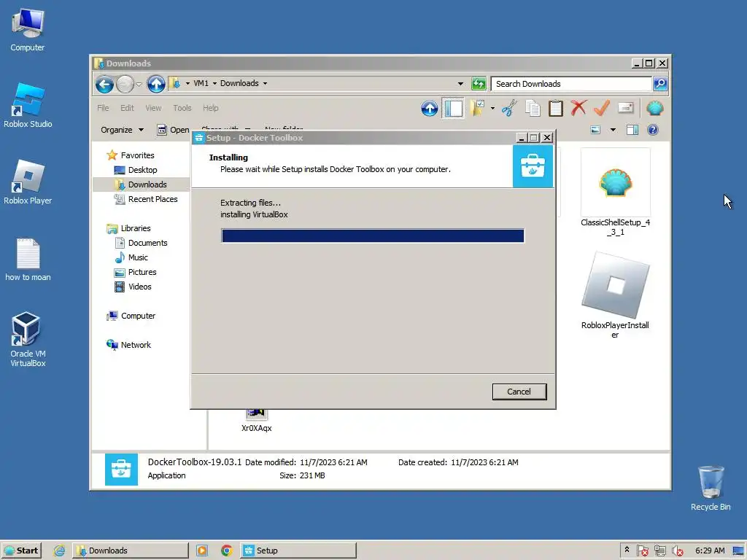Click Classic Shell toolbar Up arrow

(429, 109)
